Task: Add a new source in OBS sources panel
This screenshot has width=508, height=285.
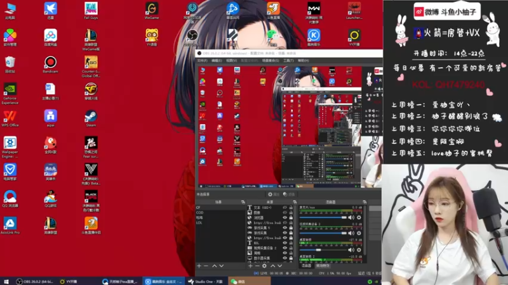Action: coord(250,265)
